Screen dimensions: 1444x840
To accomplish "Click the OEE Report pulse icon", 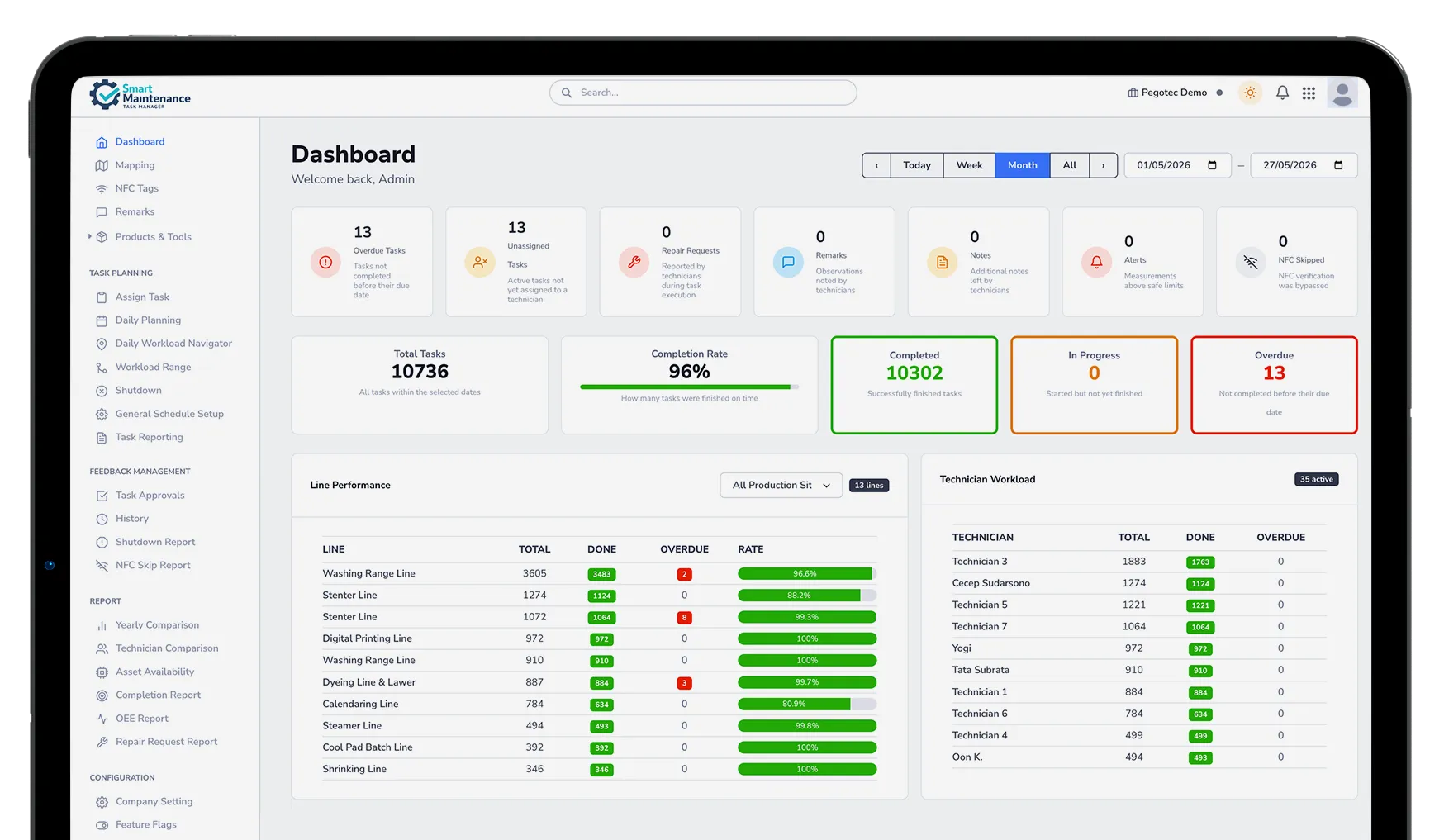I will point(102,719).
